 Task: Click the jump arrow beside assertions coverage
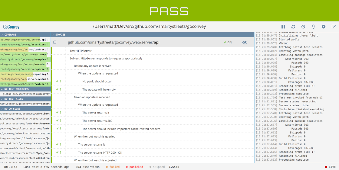pyautogui.click(x=48, y=45)
